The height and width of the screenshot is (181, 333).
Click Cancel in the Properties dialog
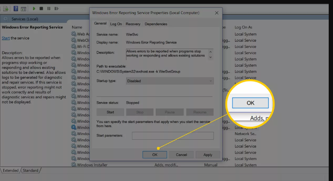point(182,155)
